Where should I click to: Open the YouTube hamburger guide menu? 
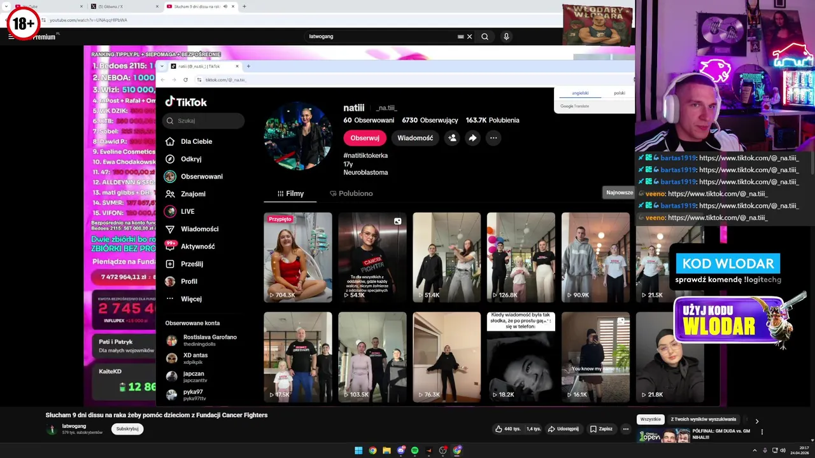click(11, 37)
